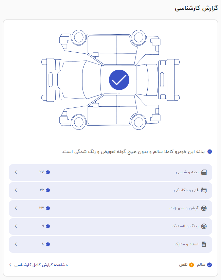The height and width of the screenshot is (280, 221).
Task: Click the checkmark before body status sentence
Action: pos(209,152)
